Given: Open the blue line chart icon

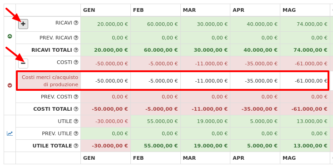Looking at the screenshot, I should pyautogui.click(x=10, y=133).
